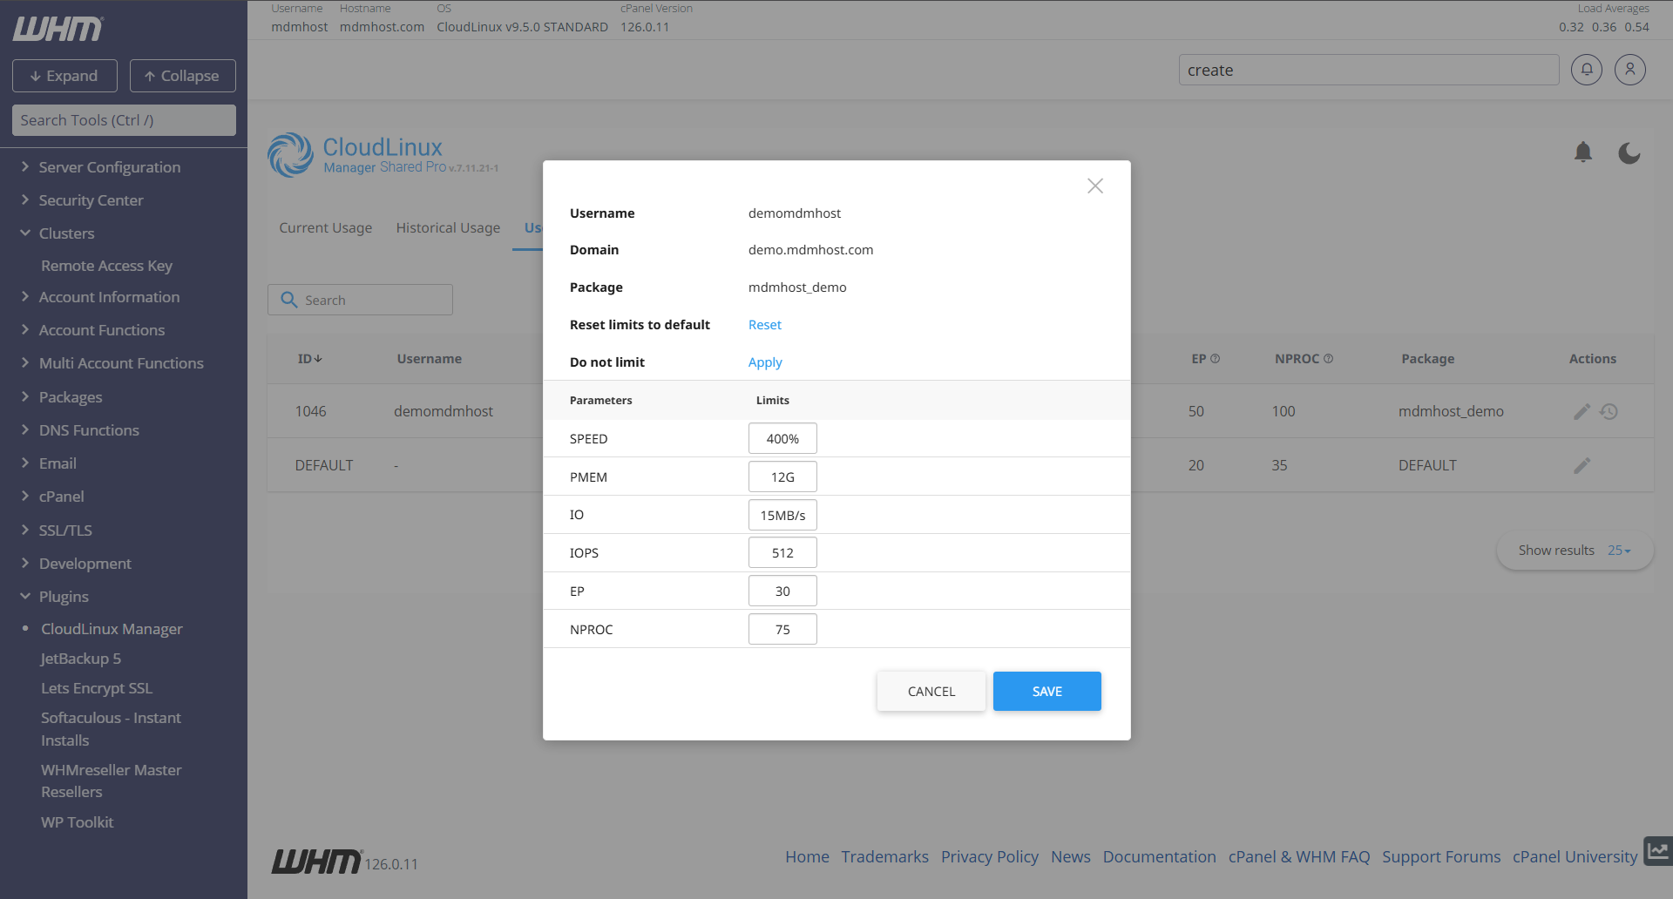Image resolution: width=1673 pixels, height=899 pixels.
Task: Close the limits dialog with the X
Action: (1095, 186)
